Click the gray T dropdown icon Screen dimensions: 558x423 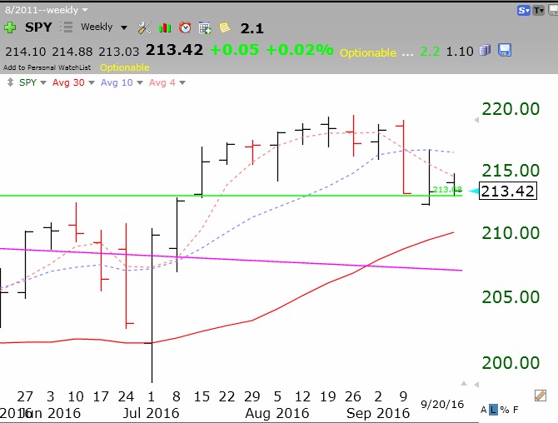pos(538,11)
